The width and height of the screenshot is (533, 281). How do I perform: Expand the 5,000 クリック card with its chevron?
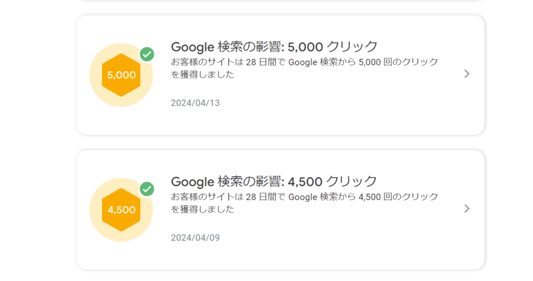coord(467,74)
